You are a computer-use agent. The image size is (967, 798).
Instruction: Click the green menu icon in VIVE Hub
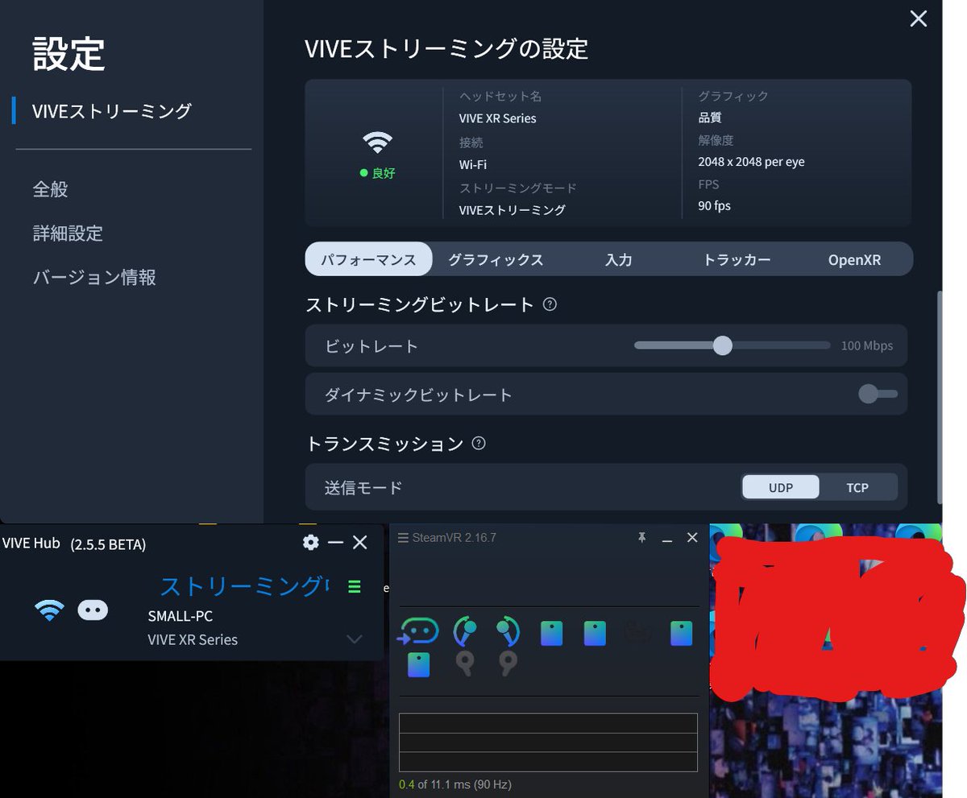coord(355,586)
